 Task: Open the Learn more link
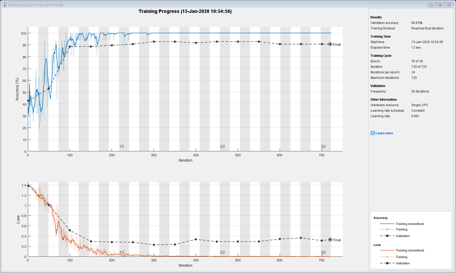point(384,133)
